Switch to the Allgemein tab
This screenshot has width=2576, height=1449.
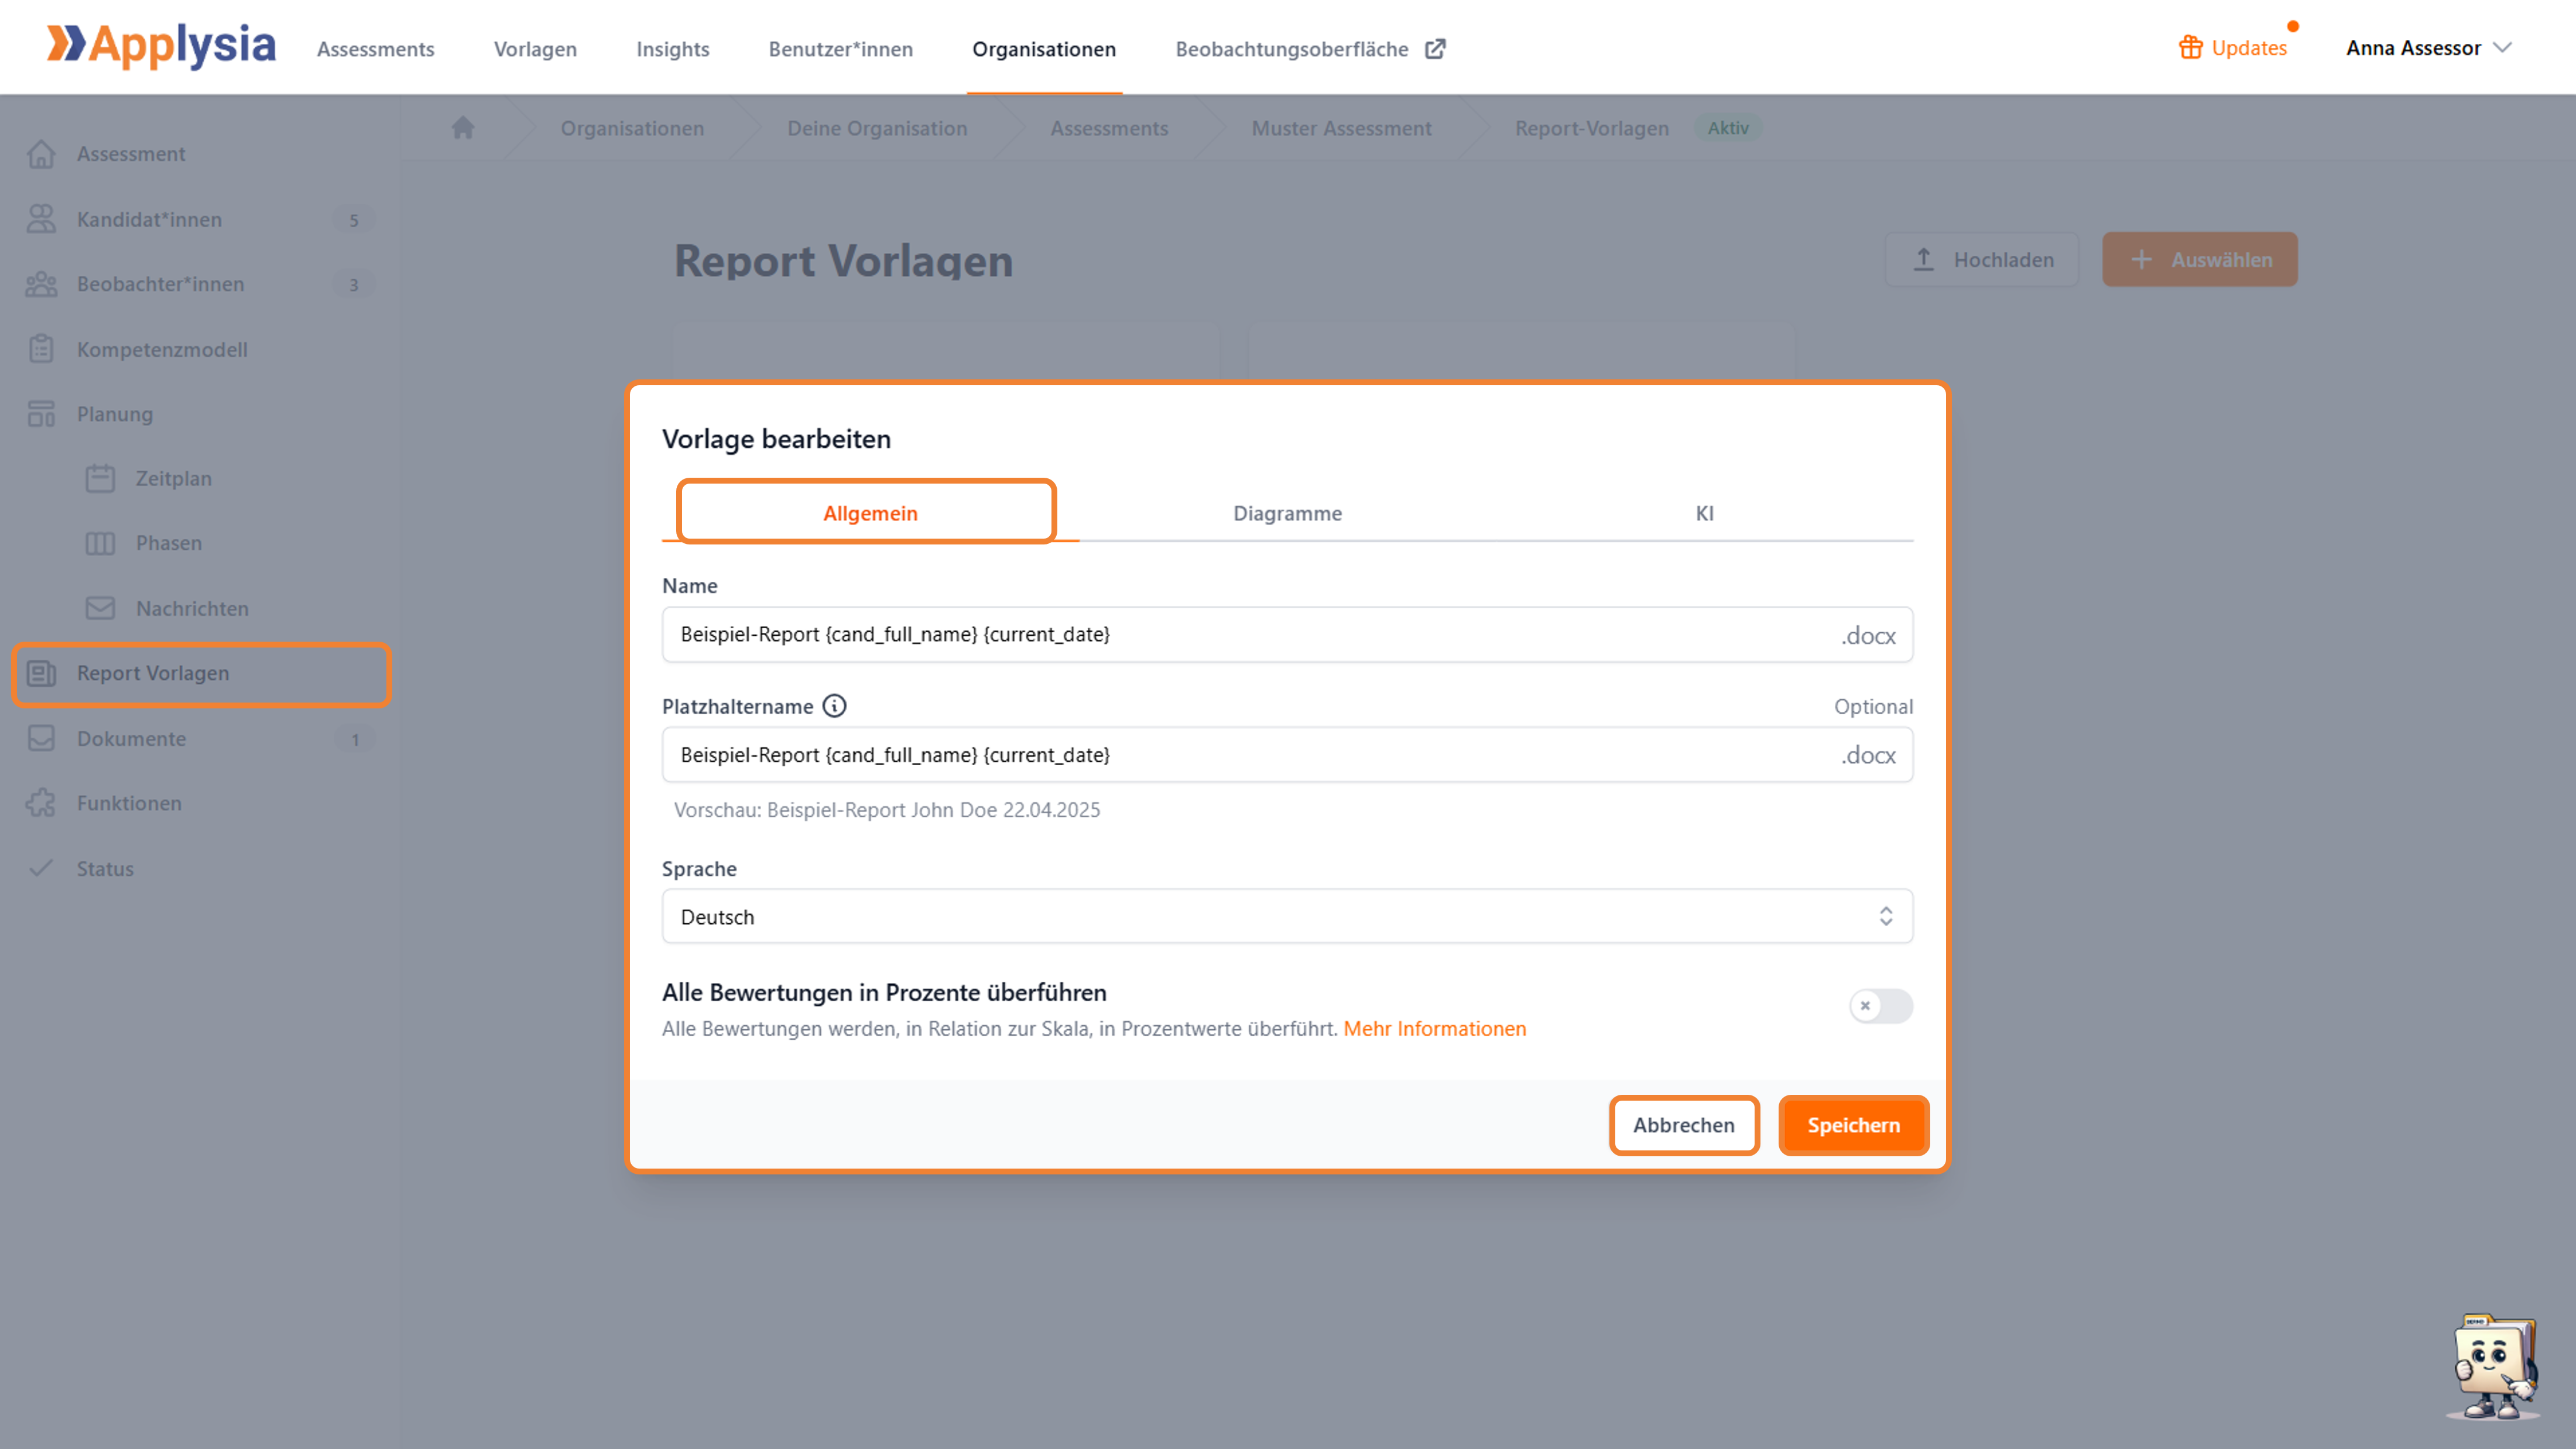point(869,513)
